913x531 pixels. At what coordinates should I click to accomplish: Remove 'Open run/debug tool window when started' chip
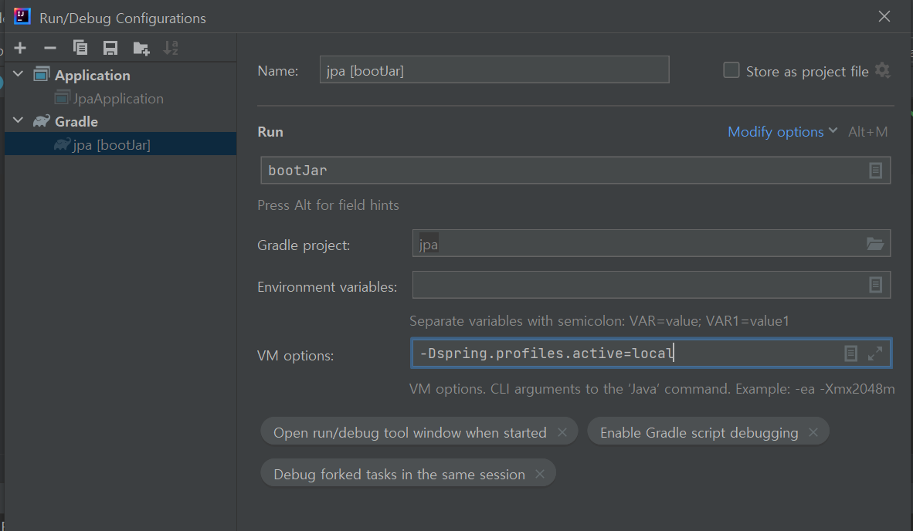tap(562, 432)
